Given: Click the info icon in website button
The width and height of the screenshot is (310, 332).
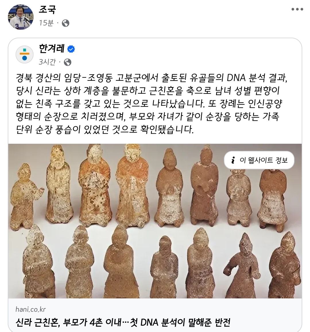Looking at the screenshot, I should tap(233, 160).
